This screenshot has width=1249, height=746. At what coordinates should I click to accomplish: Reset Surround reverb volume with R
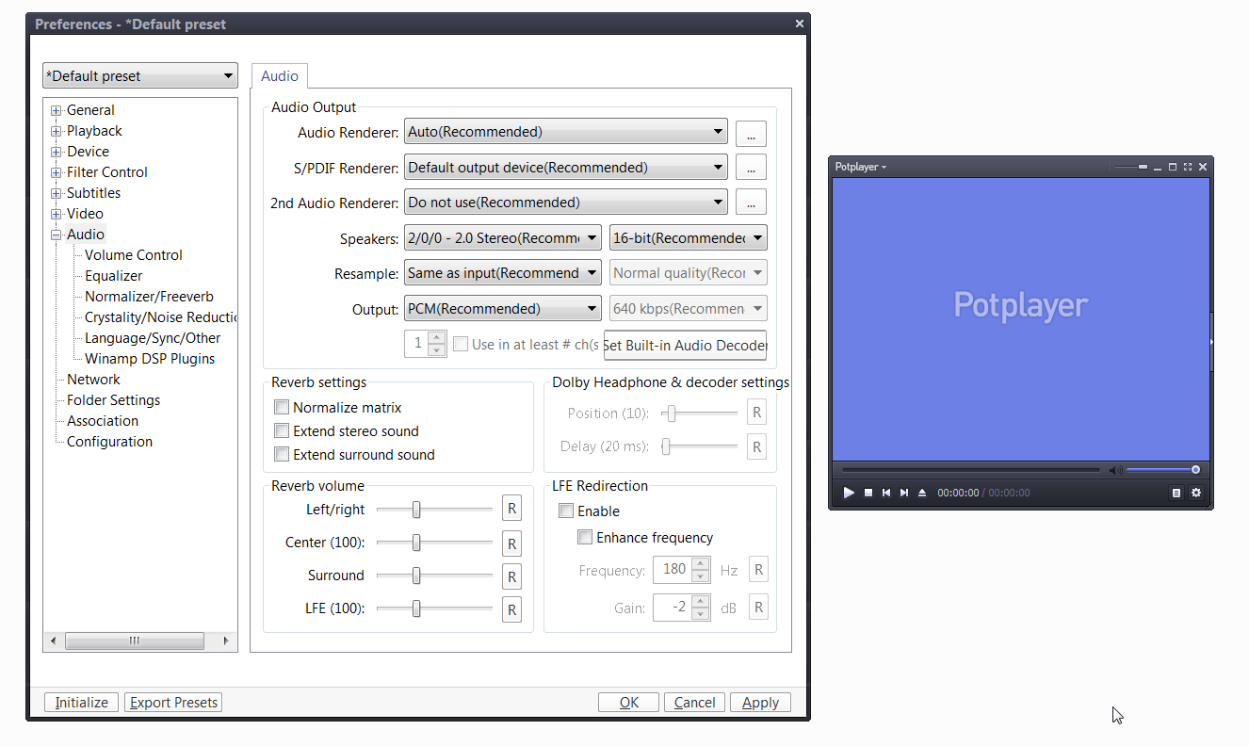[x=511, y=576]
